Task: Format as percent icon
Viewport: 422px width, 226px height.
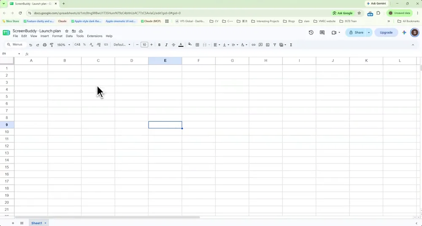Action: click(84, 45)
